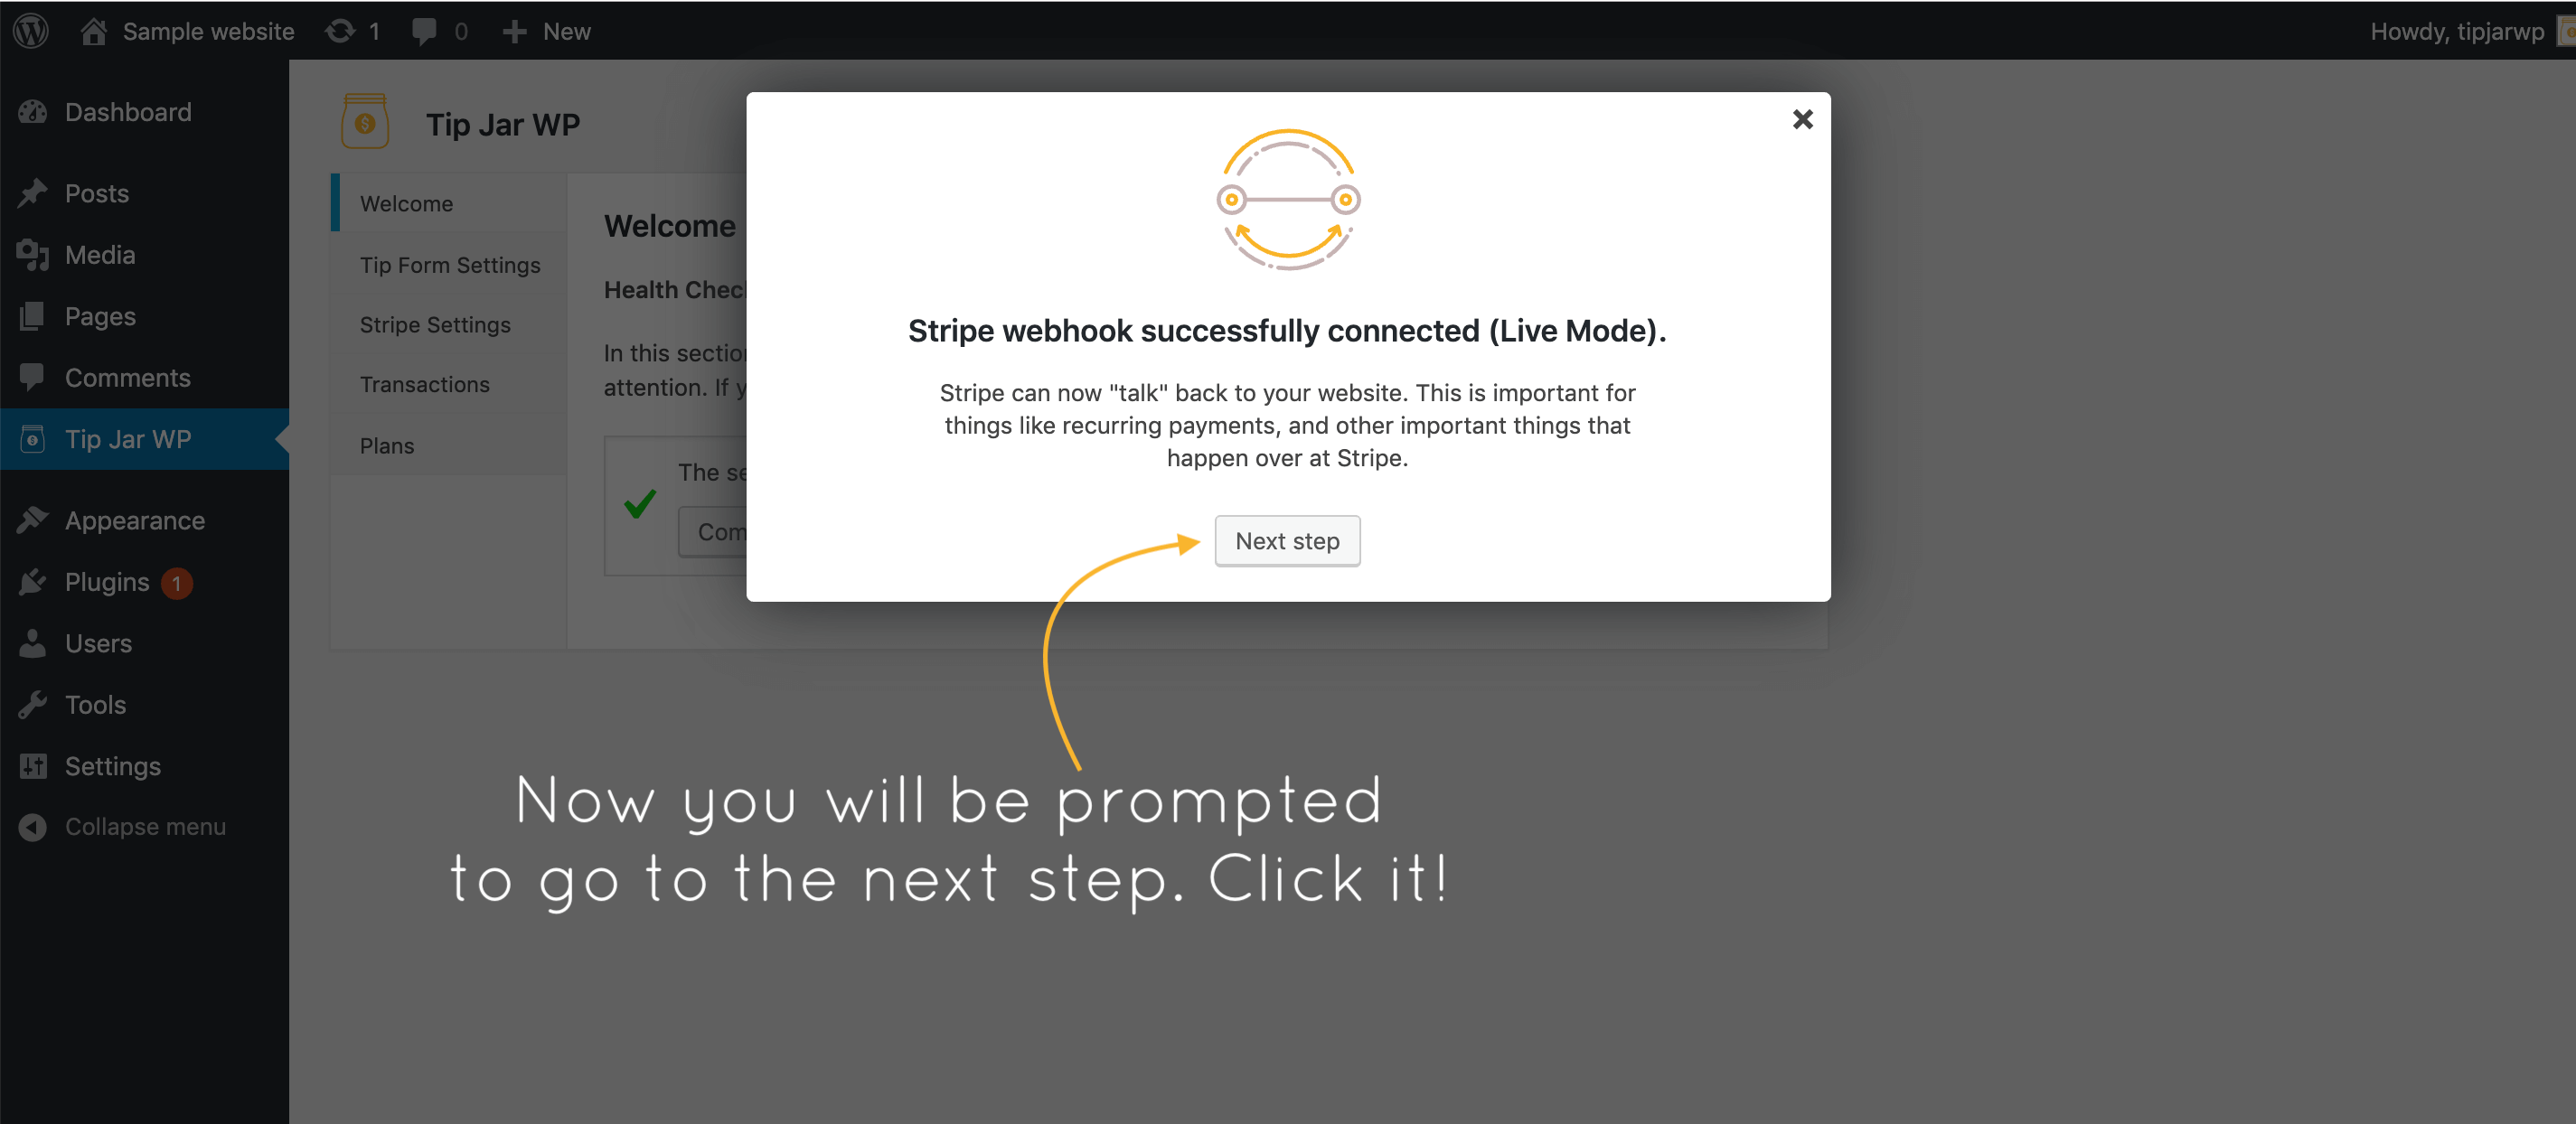The height and width of the screenshot is (1124, 2576).
Task: Toggle the Plugins notification badge
Action: point(177,582)
